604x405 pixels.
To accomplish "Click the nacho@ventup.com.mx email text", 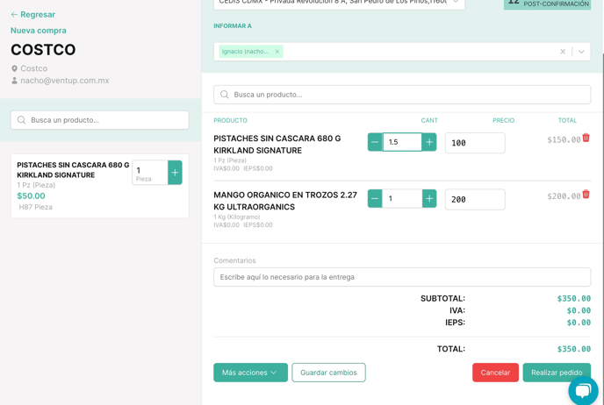I will click(x=65, y=81).
